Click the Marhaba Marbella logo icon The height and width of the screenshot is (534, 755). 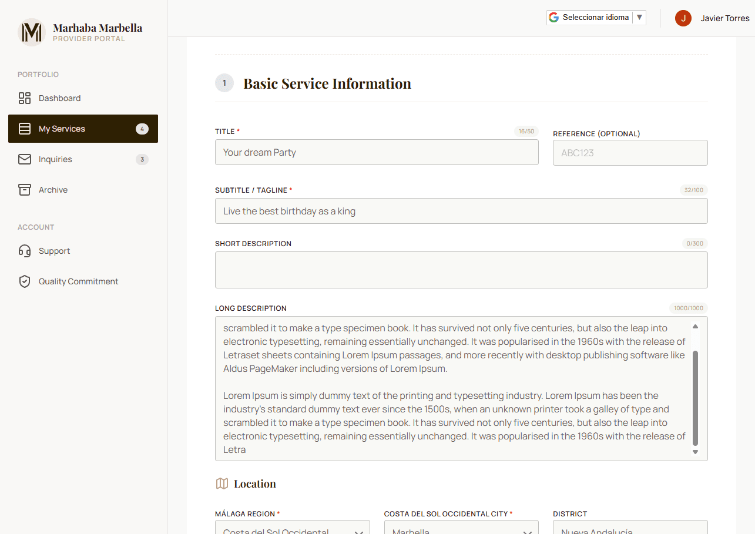pyautogui.click(x=32, y=32)
